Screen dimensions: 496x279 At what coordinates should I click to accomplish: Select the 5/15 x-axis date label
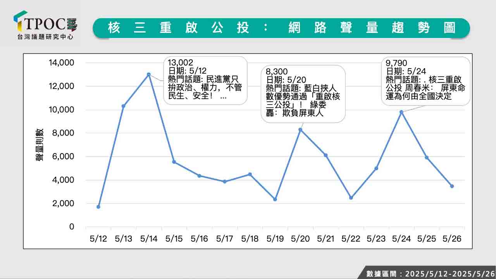coord(174,239)
